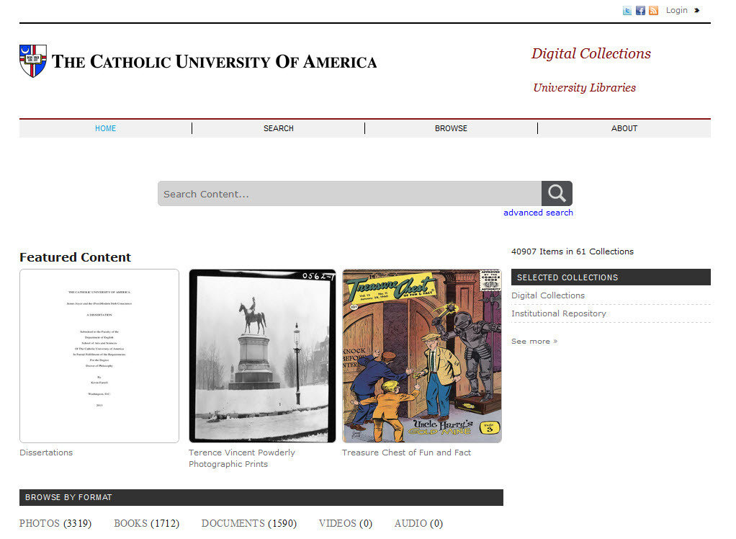Open the Treasure Chest comic cover thumbnail
Screen dimensions: 736x539
point(422,356)
